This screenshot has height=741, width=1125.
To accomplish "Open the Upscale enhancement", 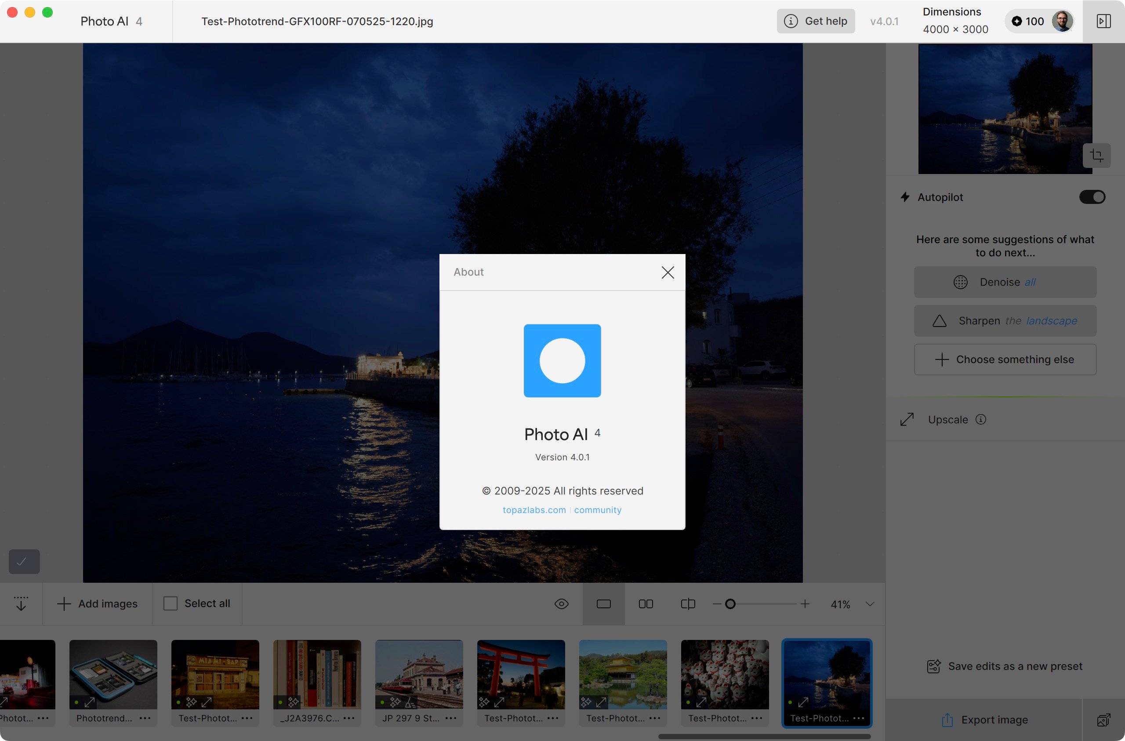I will pyautogui.click(x=948, y=419).
